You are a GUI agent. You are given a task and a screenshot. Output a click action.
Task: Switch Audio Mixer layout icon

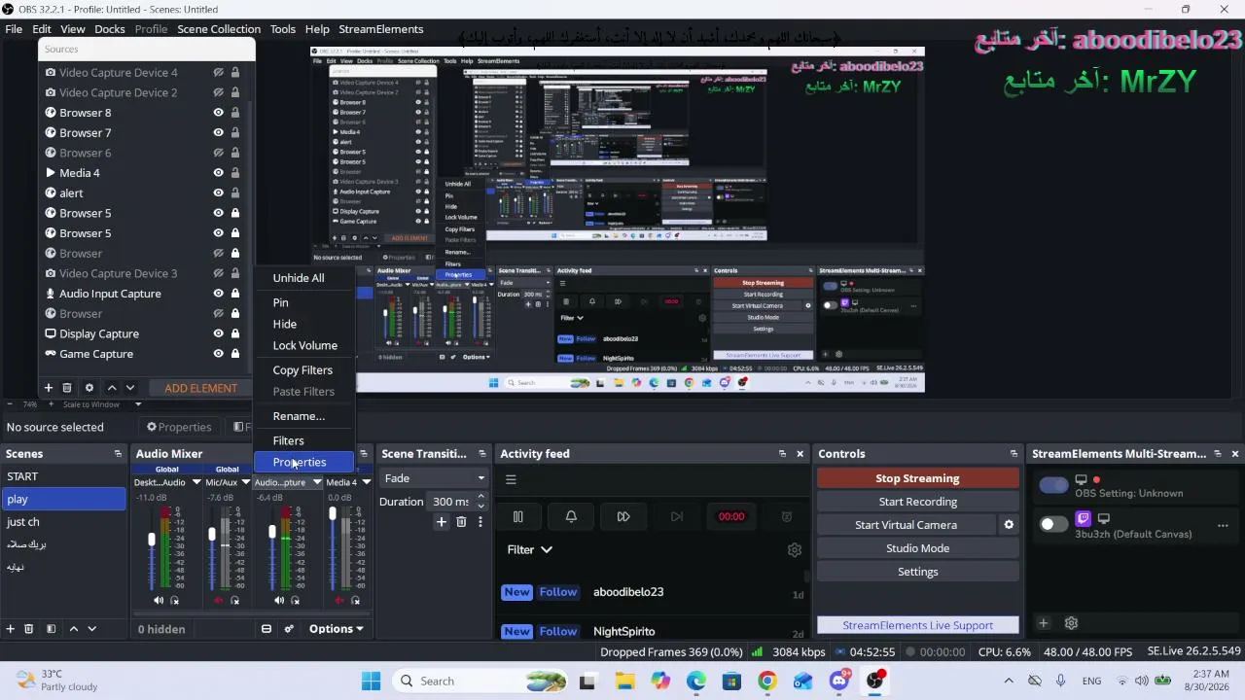[x=267, y=629]
